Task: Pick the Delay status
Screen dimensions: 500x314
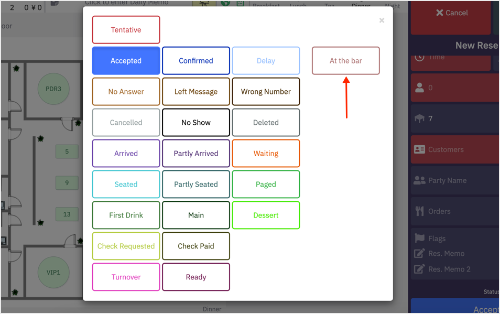Action: tap(266, 61)
